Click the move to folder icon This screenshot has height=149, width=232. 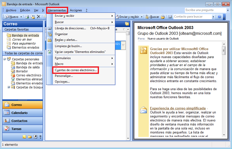coord(33,17)
